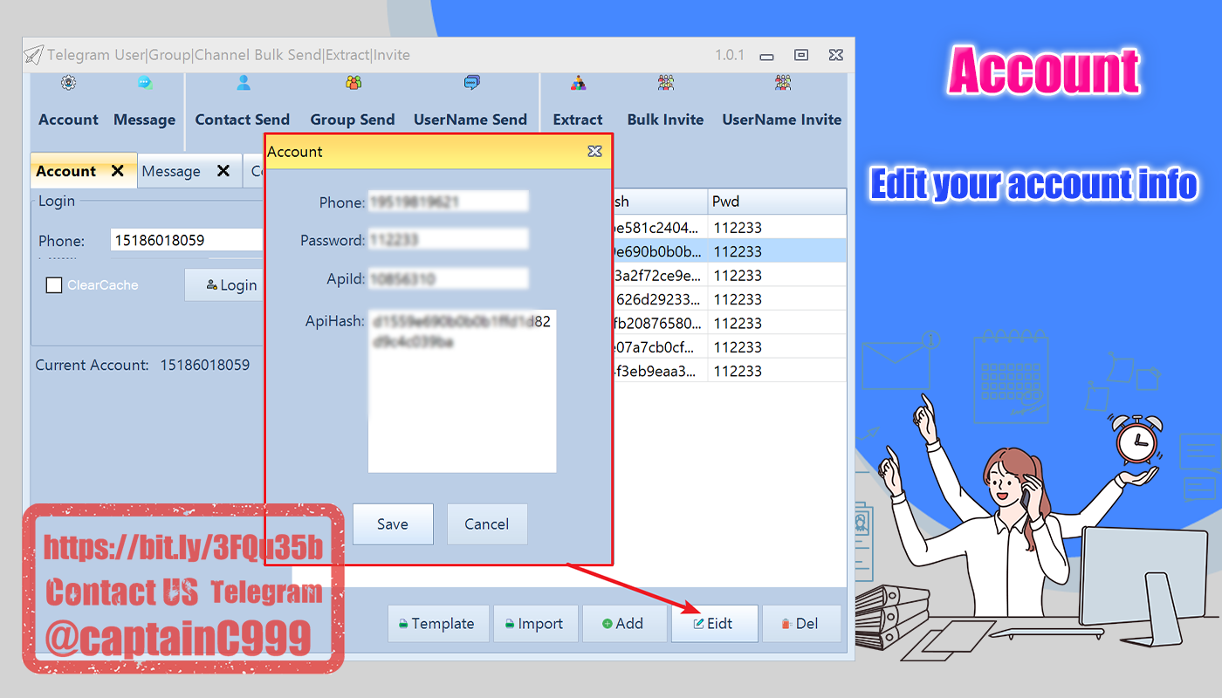This screenshot has width=1222, height=698.
Task: Click the Login button
Action: point(224,285)
